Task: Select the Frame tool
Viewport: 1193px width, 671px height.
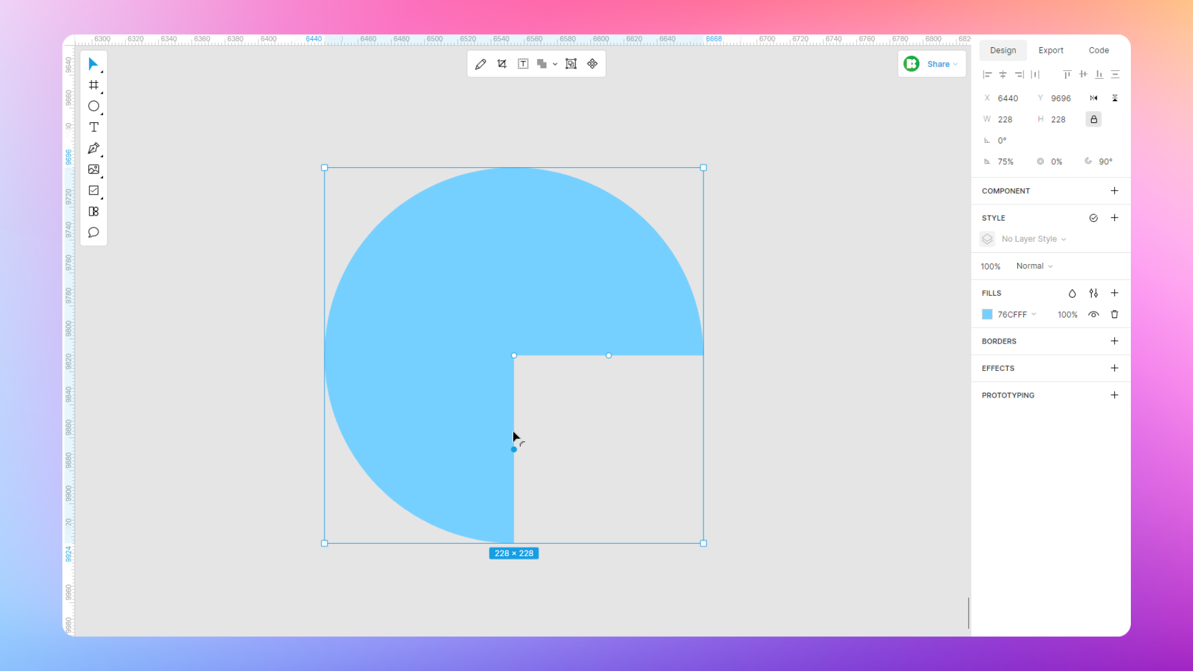Action: [93, 84]
